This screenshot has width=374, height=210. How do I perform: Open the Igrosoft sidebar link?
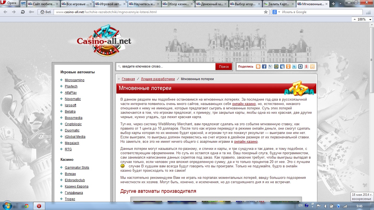71,105
